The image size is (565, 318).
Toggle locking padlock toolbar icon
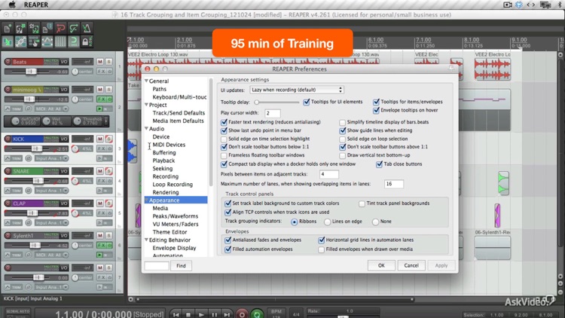[87, 42]
